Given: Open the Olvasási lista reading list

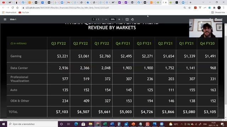Looking at the screenshot, I should [x=218, y=12].
